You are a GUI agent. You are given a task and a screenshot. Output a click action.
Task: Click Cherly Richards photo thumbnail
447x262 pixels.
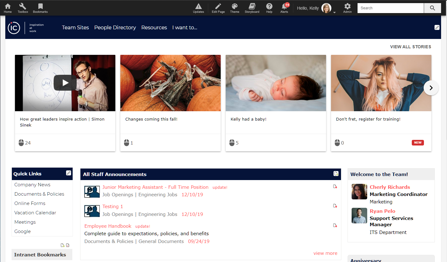point(359,192)
